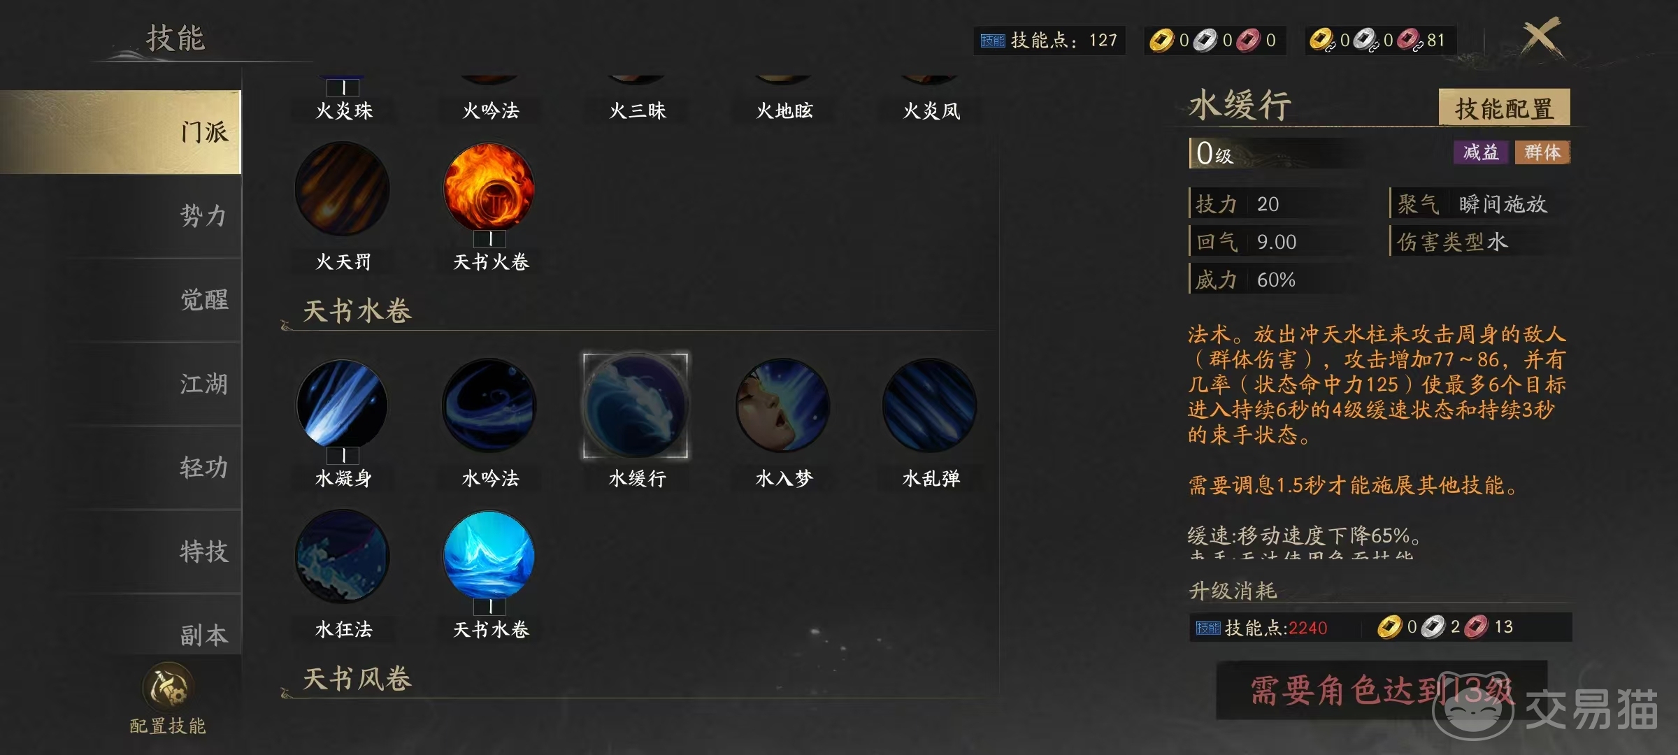Select the 天书水卷 ice skill icon

click(x=489, y=556)
